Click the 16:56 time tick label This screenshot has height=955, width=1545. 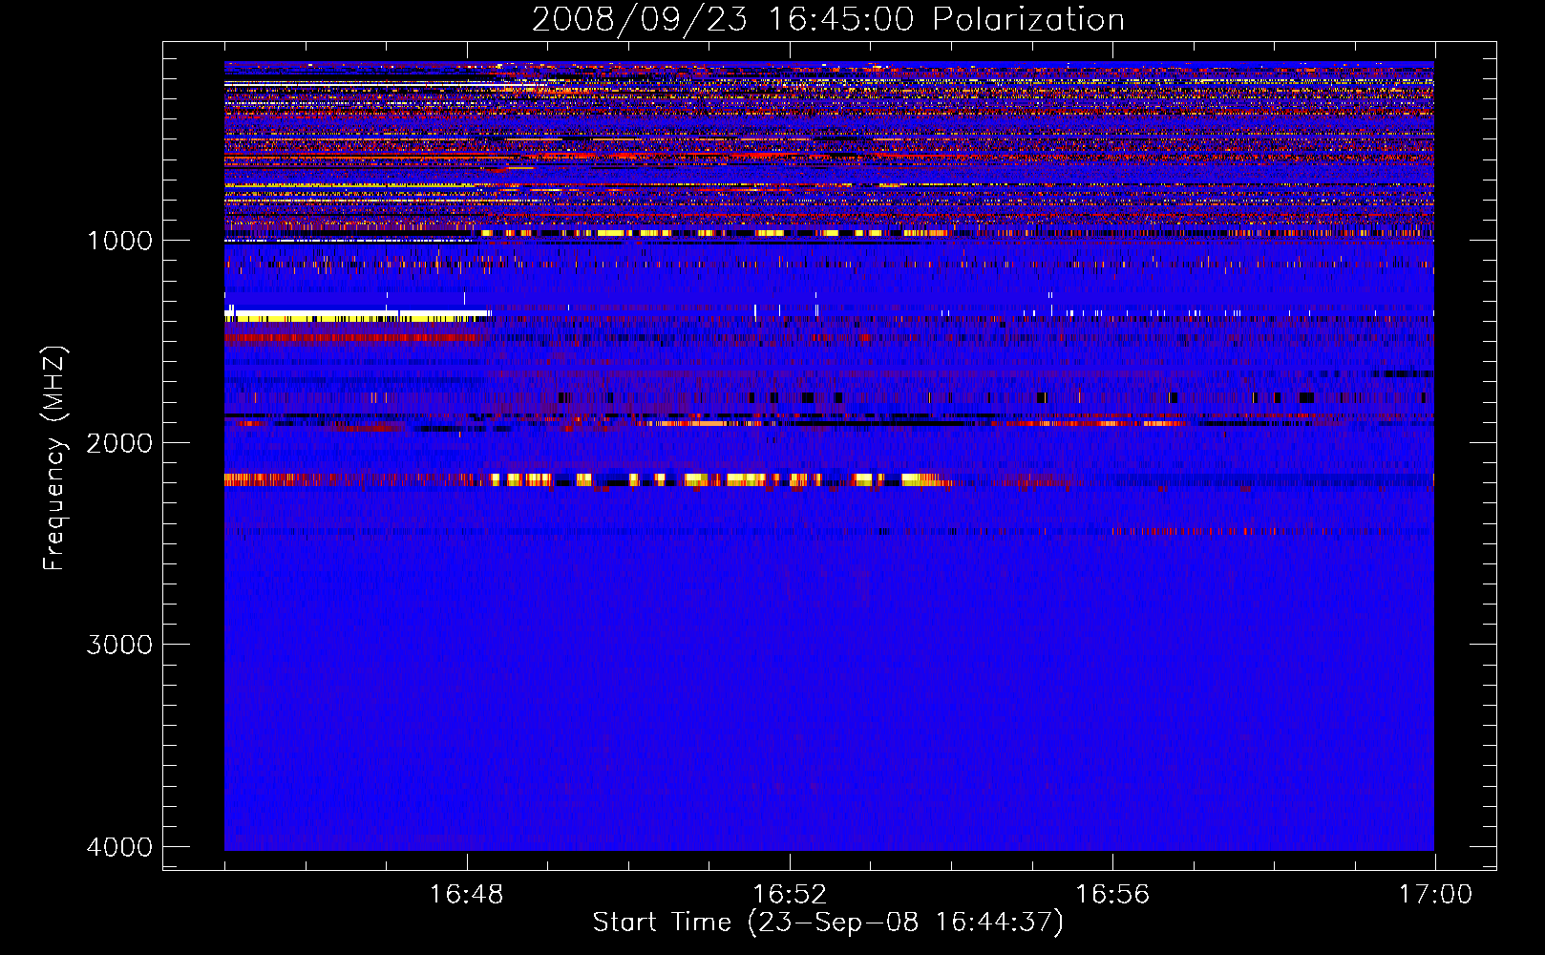pyautogui.click(x=1112, y=895)
